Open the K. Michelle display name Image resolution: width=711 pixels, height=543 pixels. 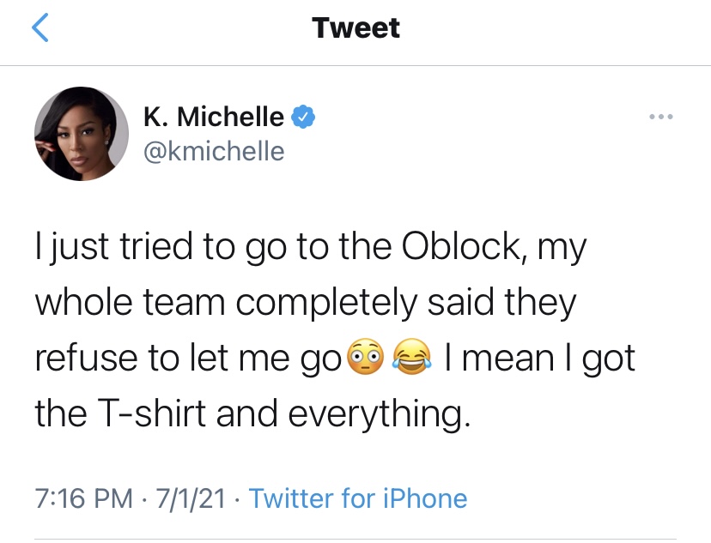tap(214, 117)
